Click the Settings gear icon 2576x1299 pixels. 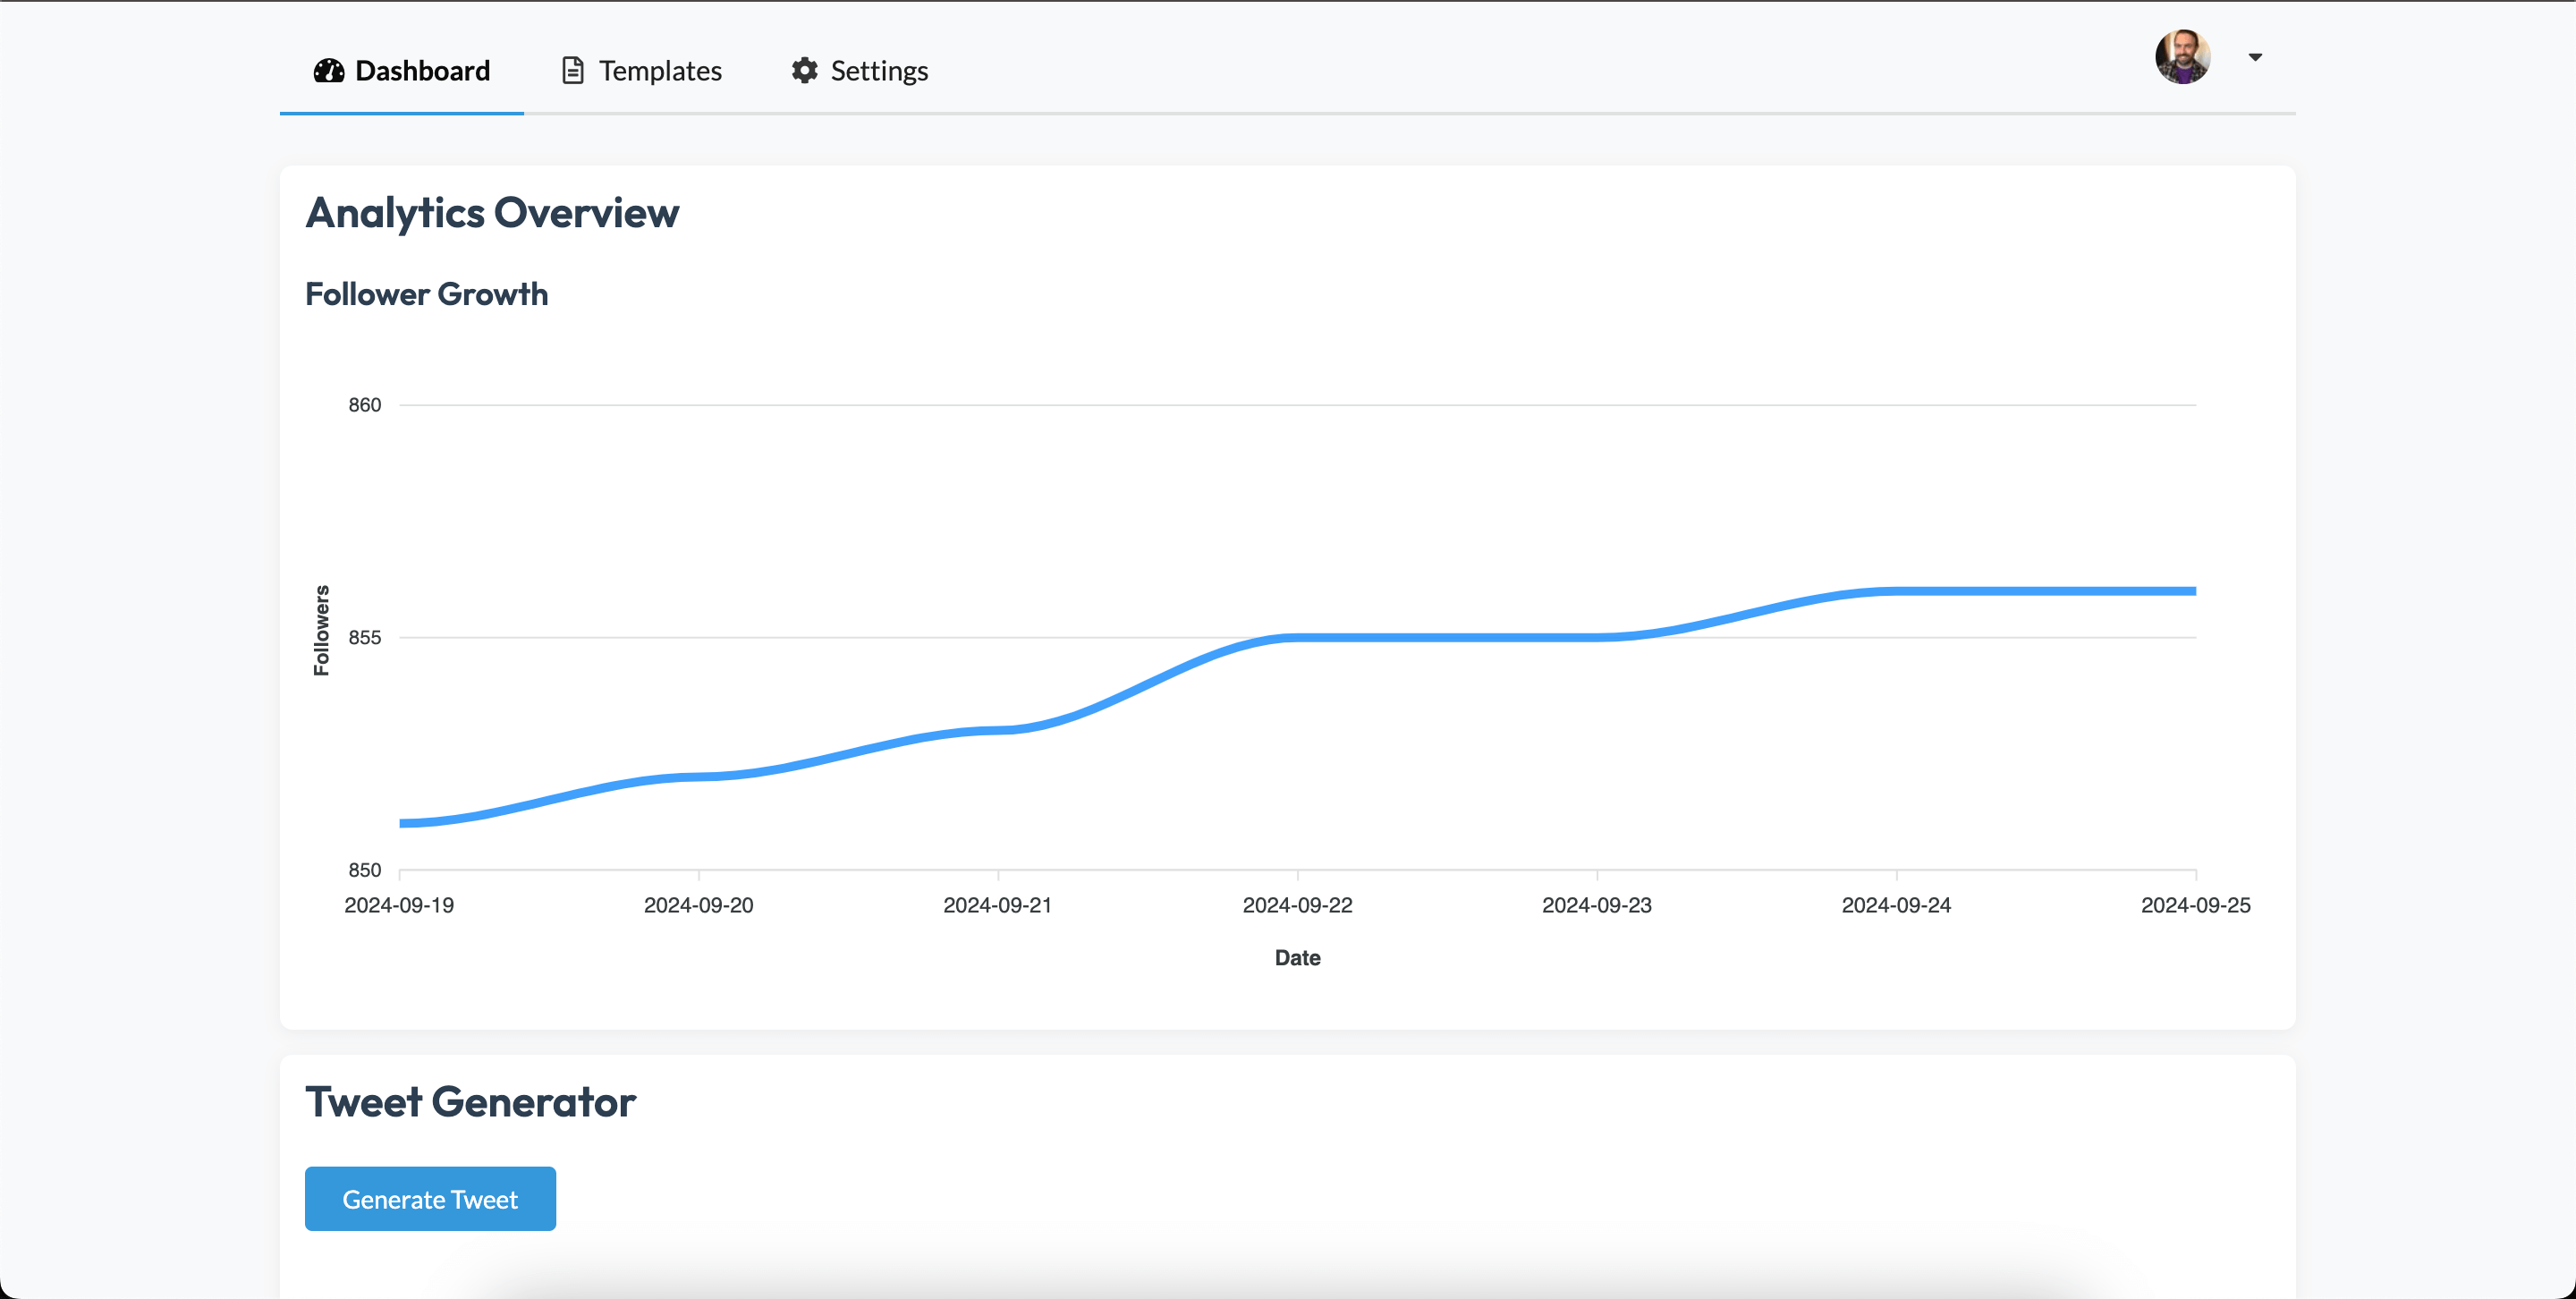click(804, 71)
